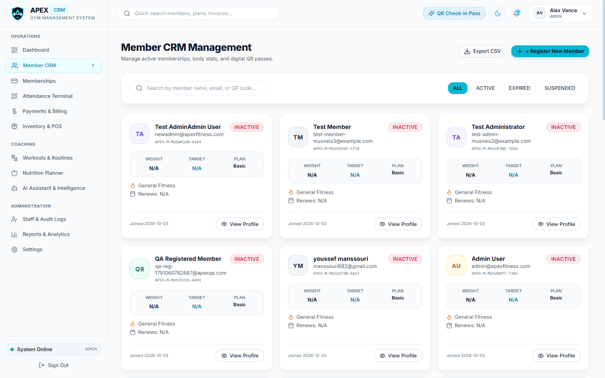Click the Attendance Terminal QR icon
The width and height of the screenshot is (605, 378).
[x=14, y=96]
